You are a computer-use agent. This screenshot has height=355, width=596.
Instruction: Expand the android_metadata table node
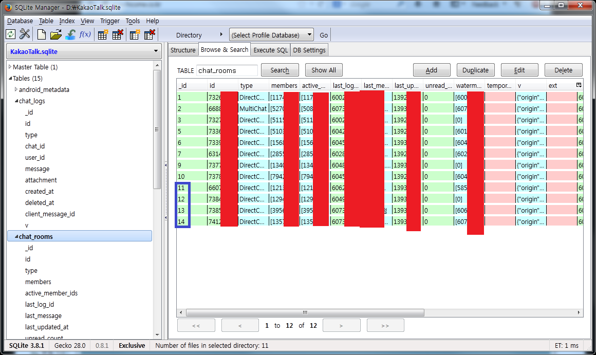[16, 89]
